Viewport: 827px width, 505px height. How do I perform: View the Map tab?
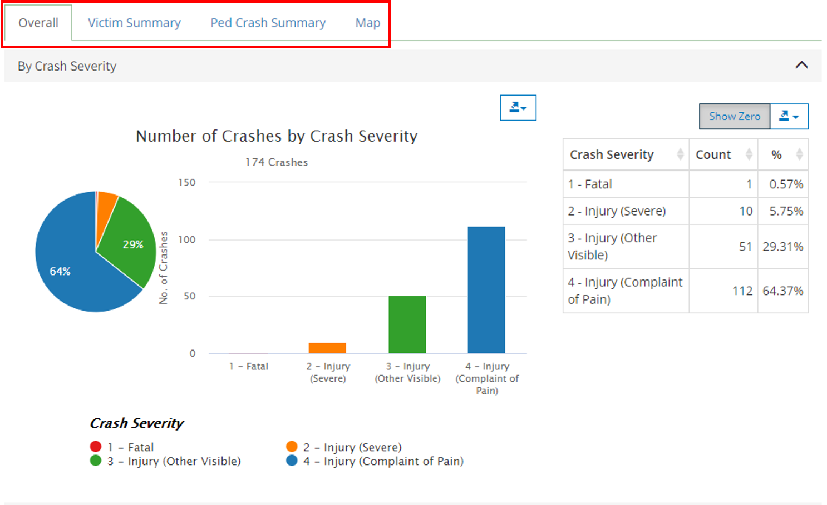[x=367, y=23]
